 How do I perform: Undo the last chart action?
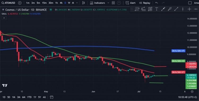click(x=157, y=3)
